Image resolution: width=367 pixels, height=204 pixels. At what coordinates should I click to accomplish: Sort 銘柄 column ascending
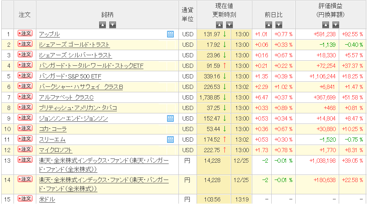pyautogui.click(x=103, y=25)
